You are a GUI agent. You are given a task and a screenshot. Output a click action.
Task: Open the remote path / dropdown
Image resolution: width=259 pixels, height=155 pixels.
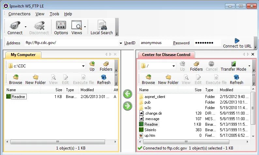coord(174,66)
